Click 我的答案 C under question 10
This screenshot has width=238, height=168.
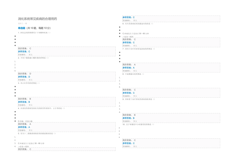click(x=129, y=140)
